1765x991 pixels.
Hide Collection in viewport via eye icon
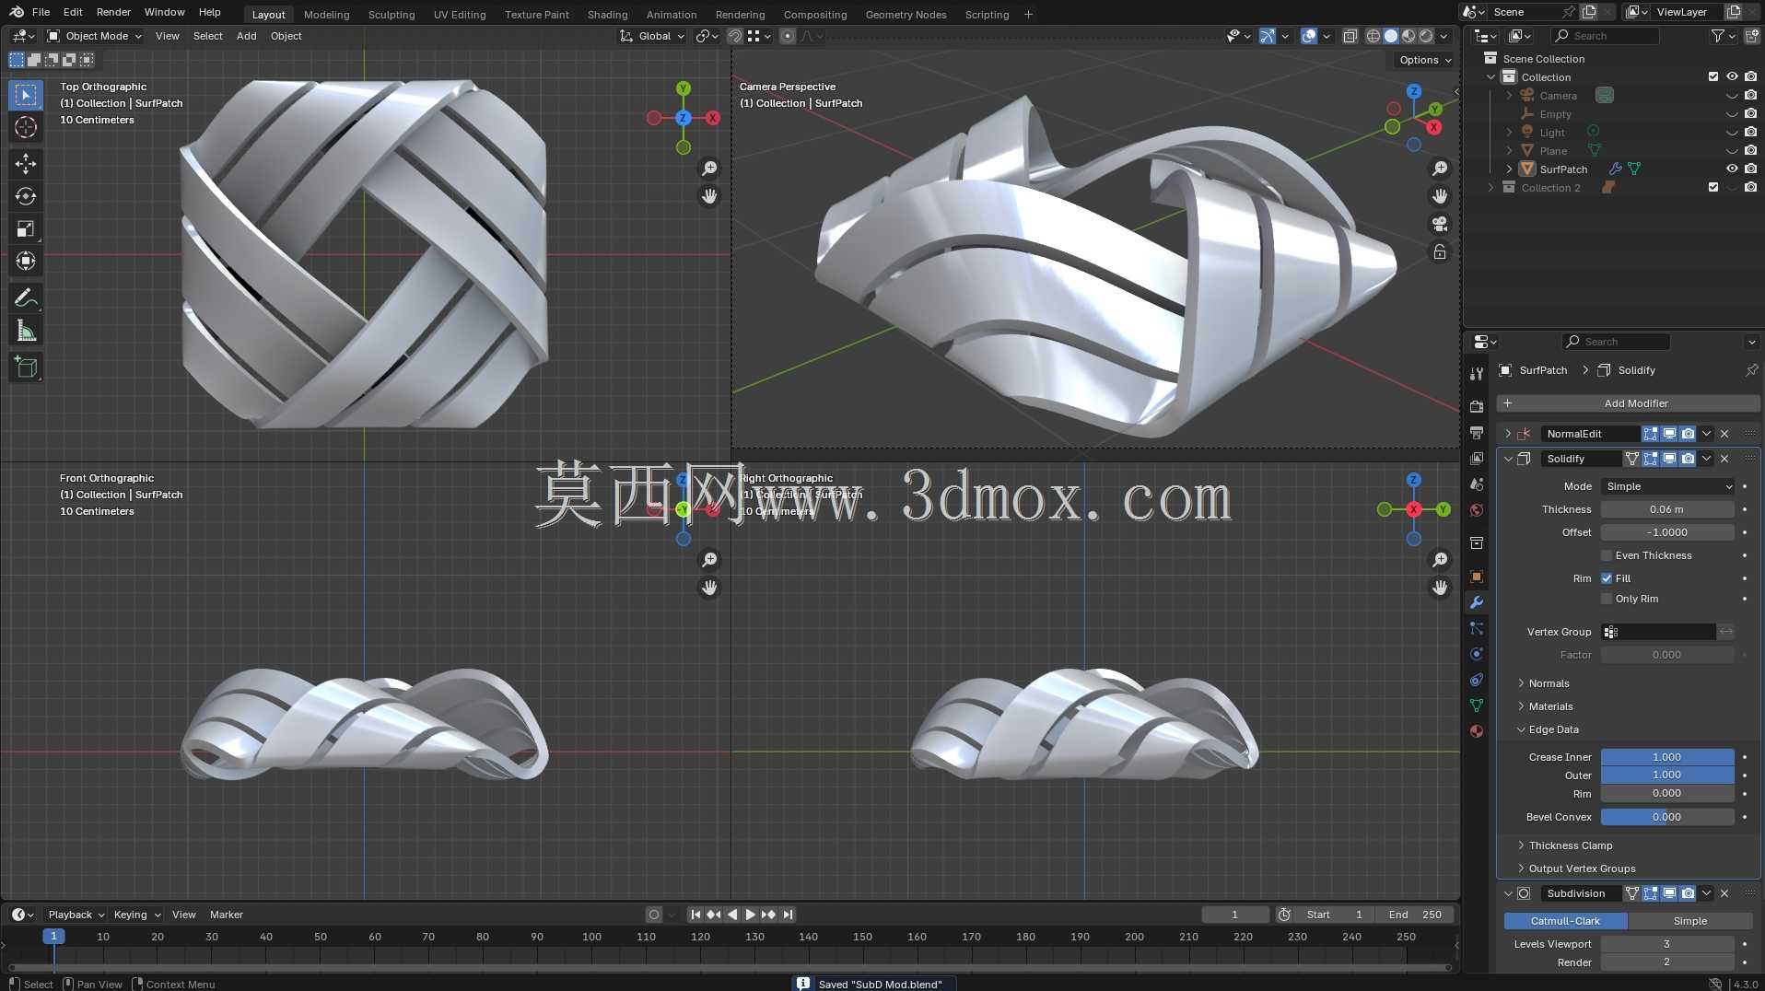point(1732,76)
